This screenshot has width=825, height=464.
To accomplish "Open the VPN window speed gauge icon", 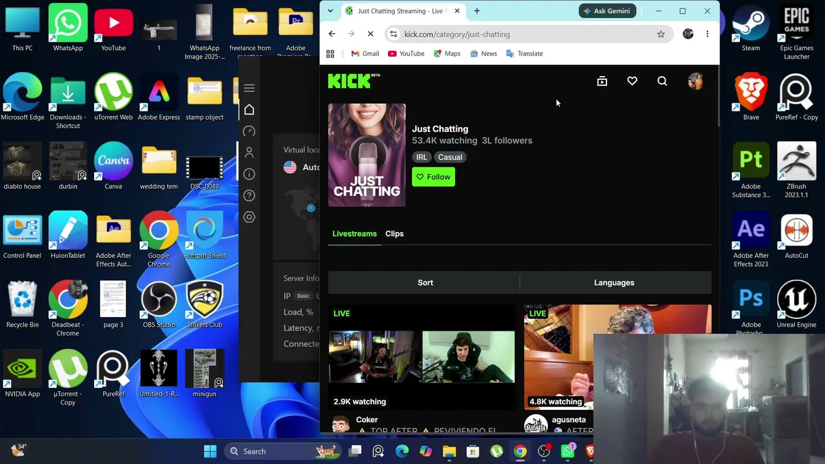I will pyautogui.click(x=249, y=131).
